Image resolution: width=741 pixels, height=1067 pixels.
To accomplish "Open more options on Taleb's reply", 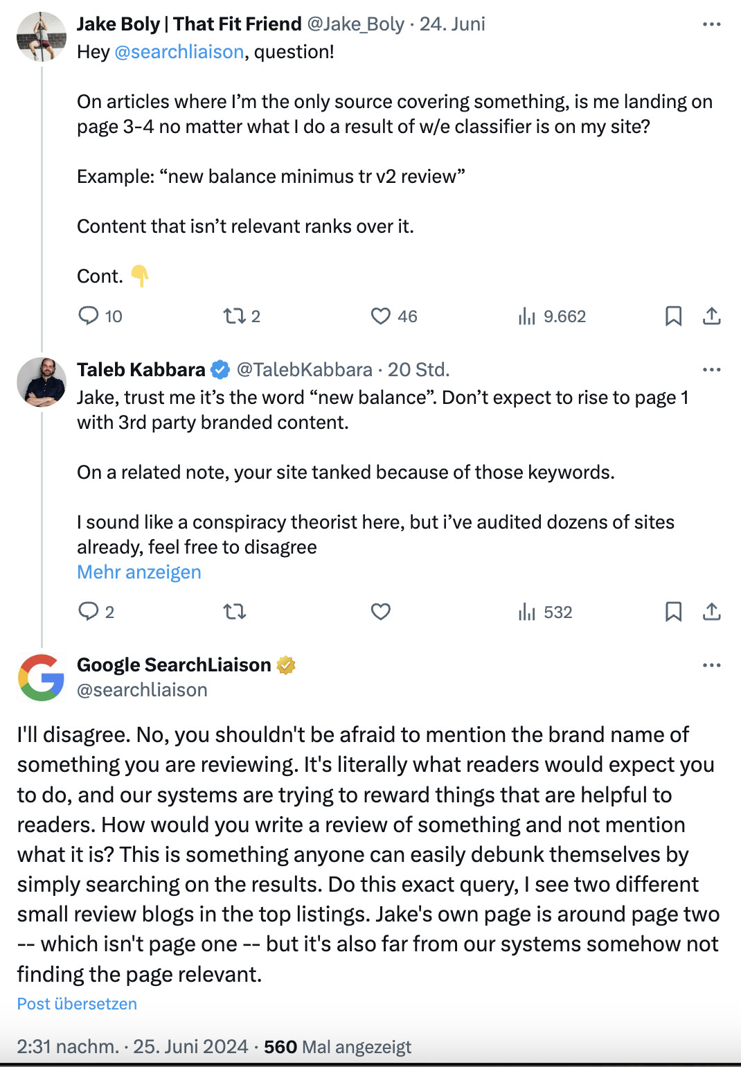I will [x=711, y=369].
